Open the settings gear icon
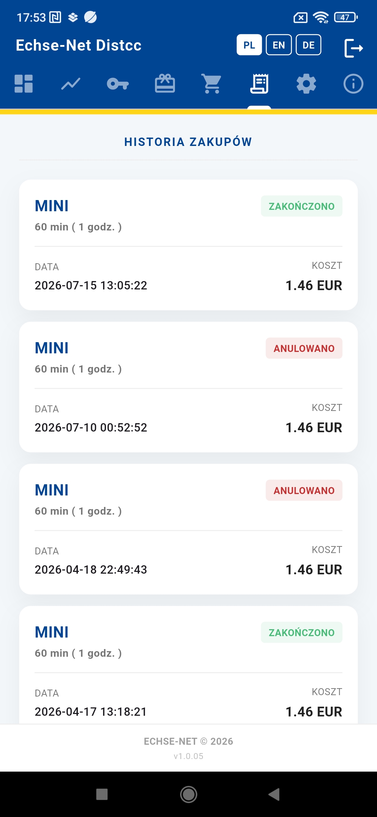Screen dimensions: 377x817 coord(306,84)
